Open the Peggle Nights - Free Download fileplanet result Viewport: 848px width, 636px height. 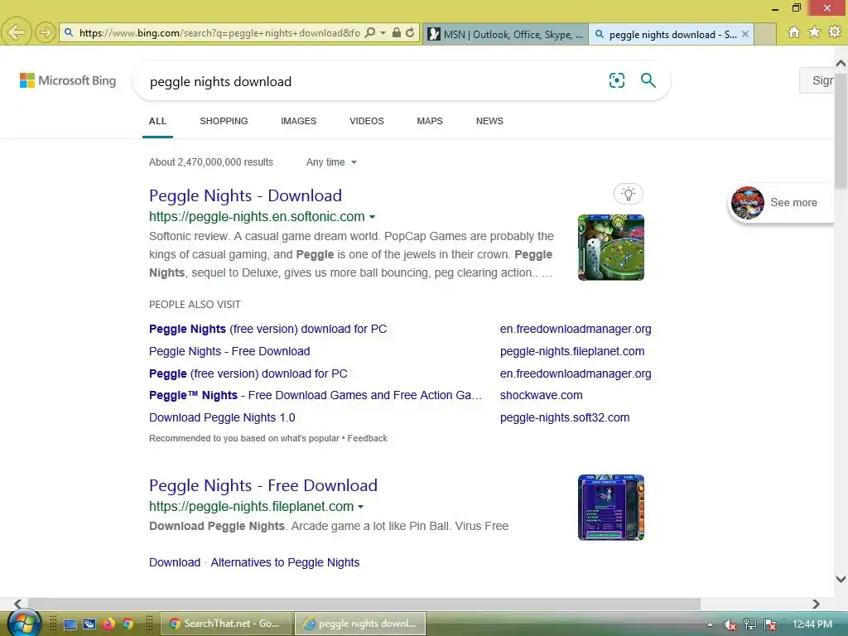(263, 485)
